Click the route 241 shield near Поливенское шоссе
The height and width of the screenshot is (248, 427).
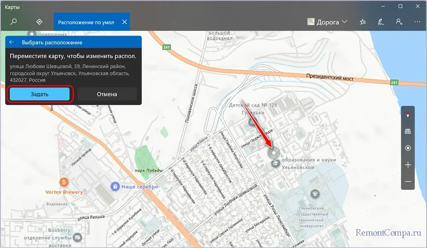[x=167, y=47]
